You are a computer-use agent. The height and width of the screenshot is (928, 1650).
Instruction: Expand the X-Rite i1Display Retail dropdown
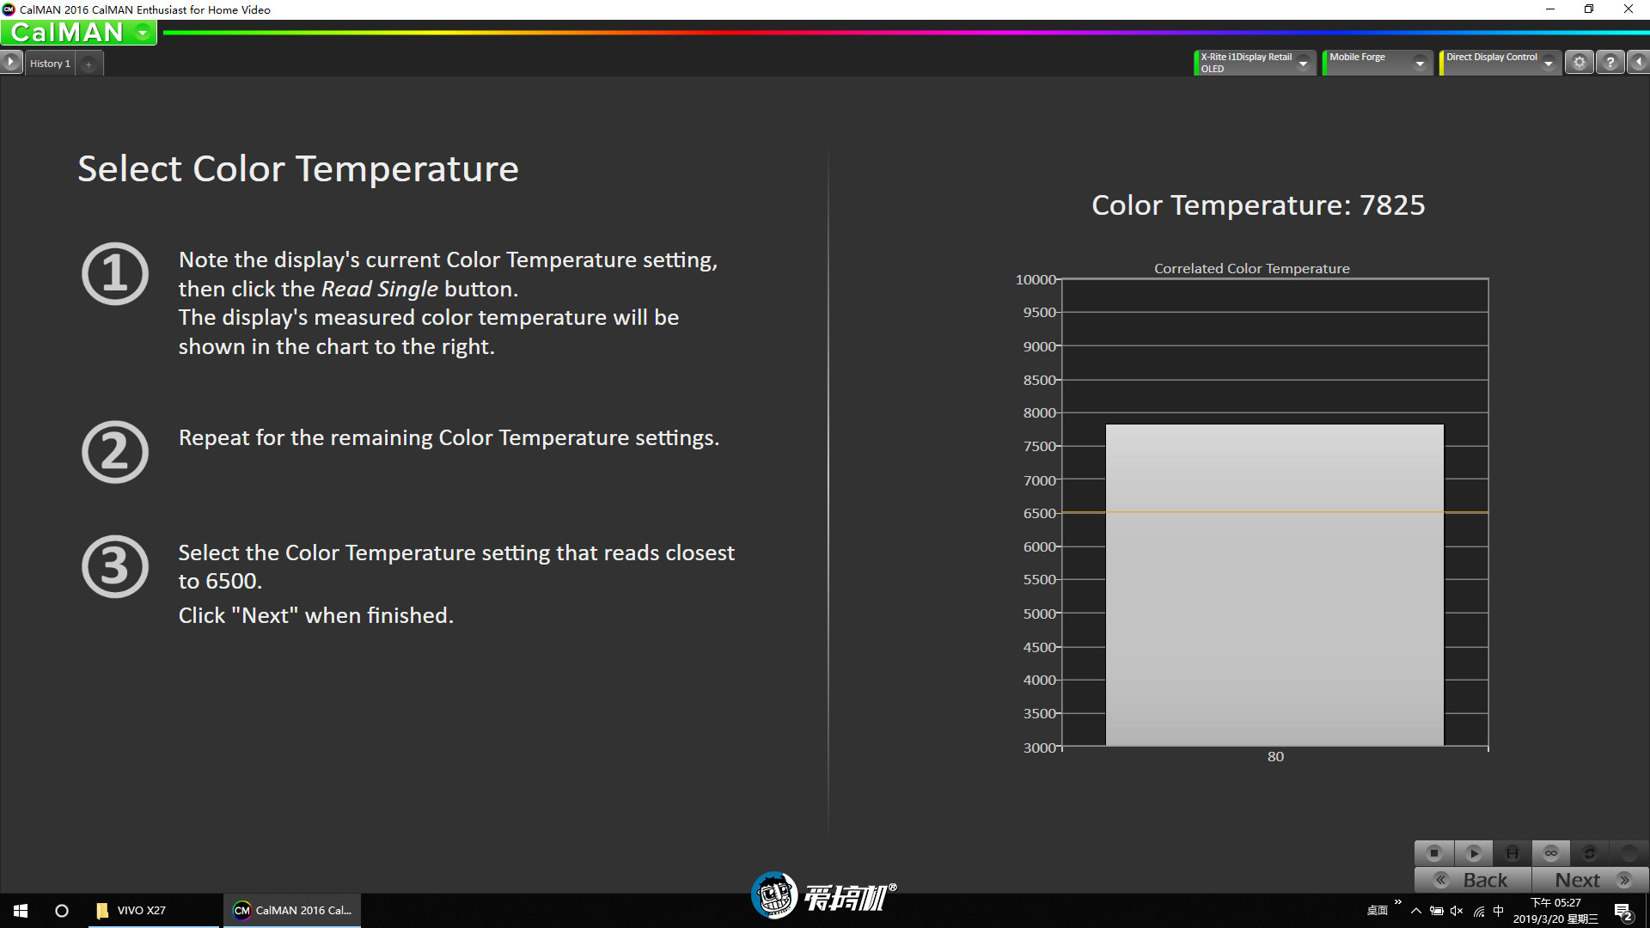coord(1302,63)
